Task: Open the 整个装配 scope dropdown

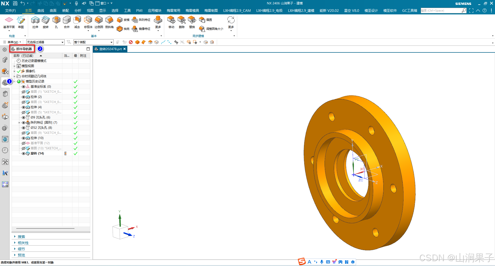Action: click(93, 42)
